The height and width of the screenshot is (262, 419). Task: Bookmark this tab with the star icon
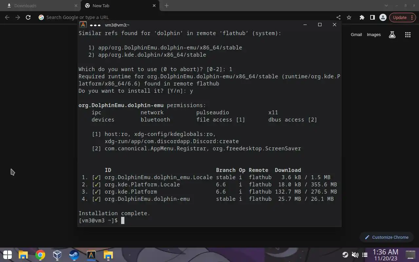point(349,17)
